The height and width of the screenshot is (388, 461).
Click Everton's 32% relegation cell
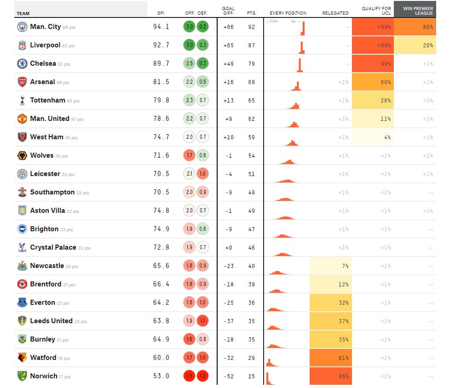pos(331,303)
